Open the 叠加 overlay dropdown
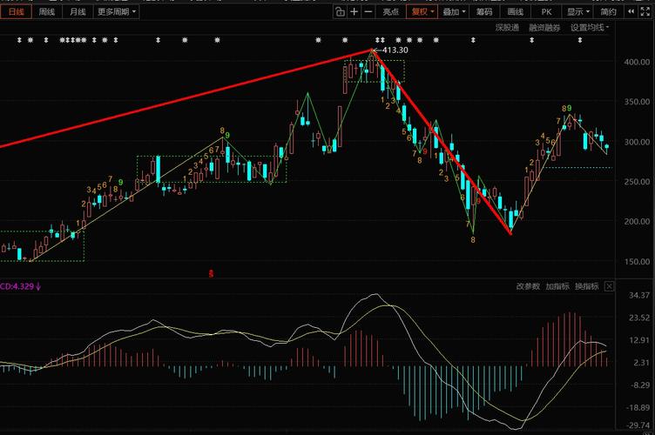The image size is (655, 435). pos(454,12)
